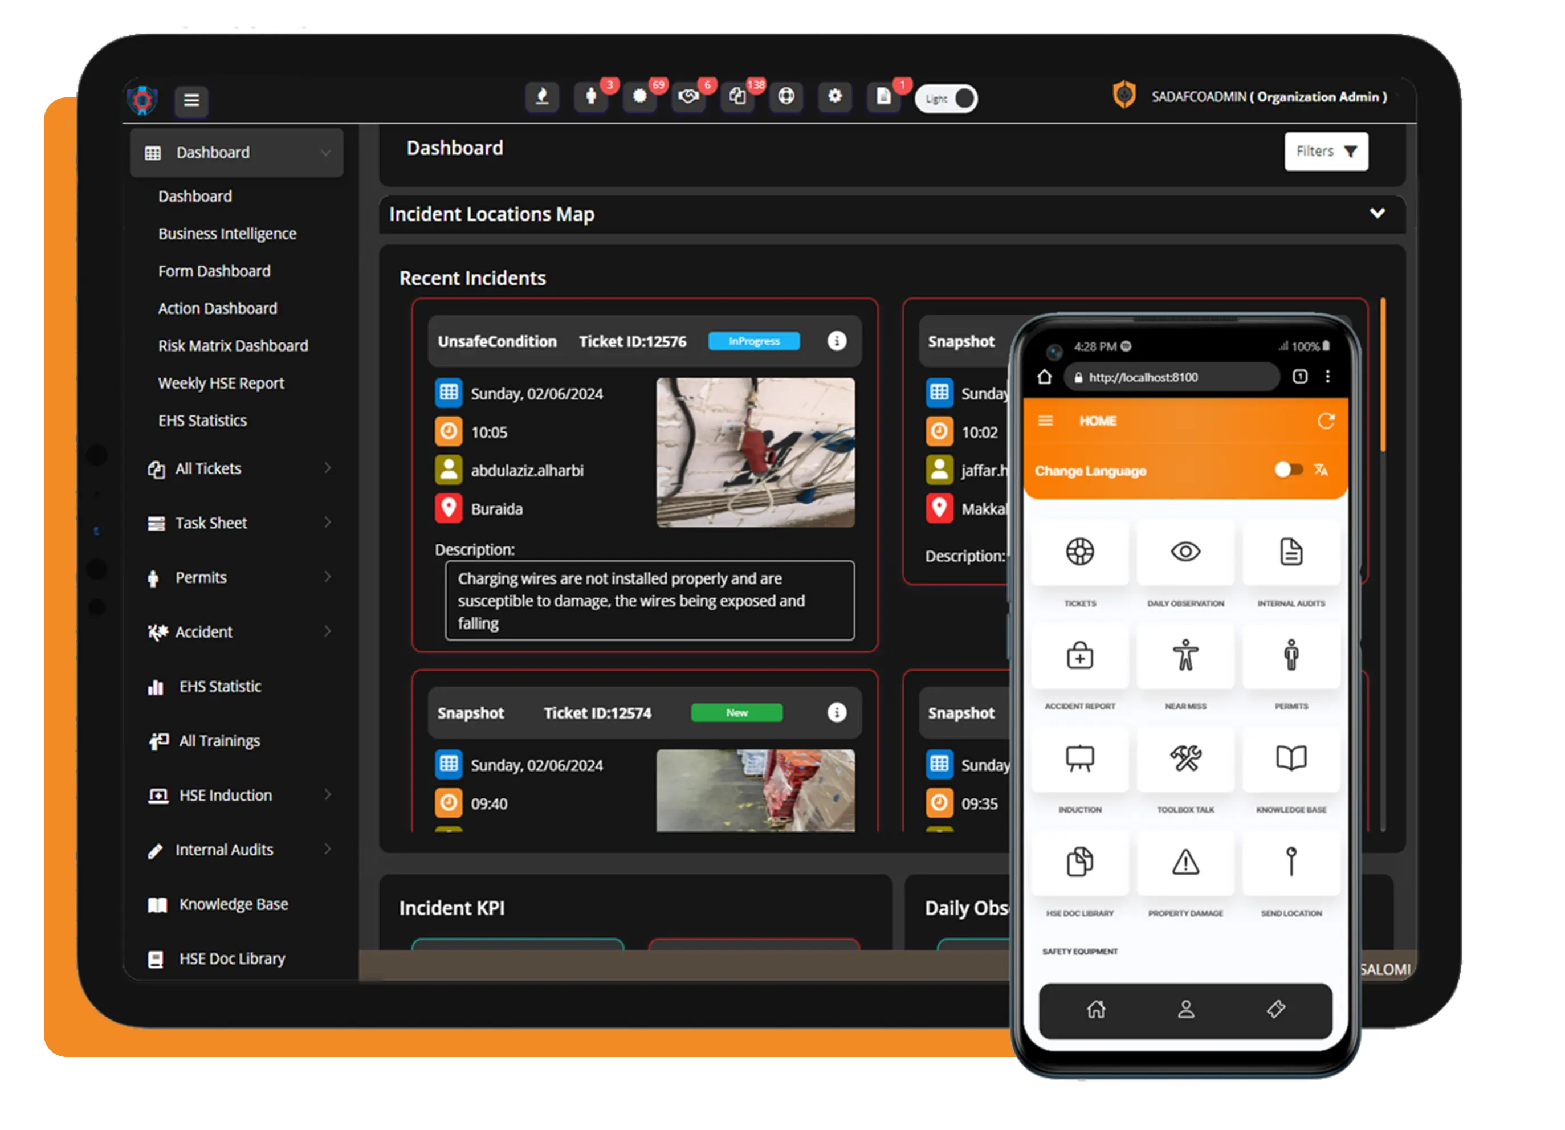Click handshake icon with badge 6
The image size is (1565, 1130).
pos(688,96)
